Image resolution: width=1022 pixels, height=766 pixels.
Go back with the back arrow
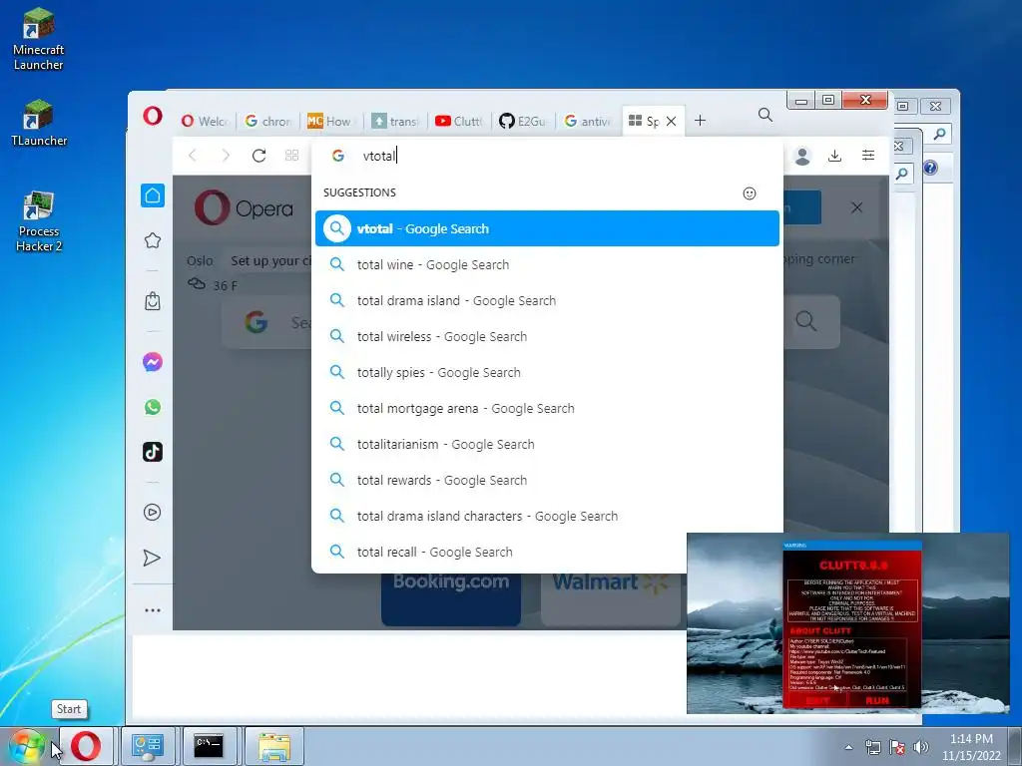193,155
